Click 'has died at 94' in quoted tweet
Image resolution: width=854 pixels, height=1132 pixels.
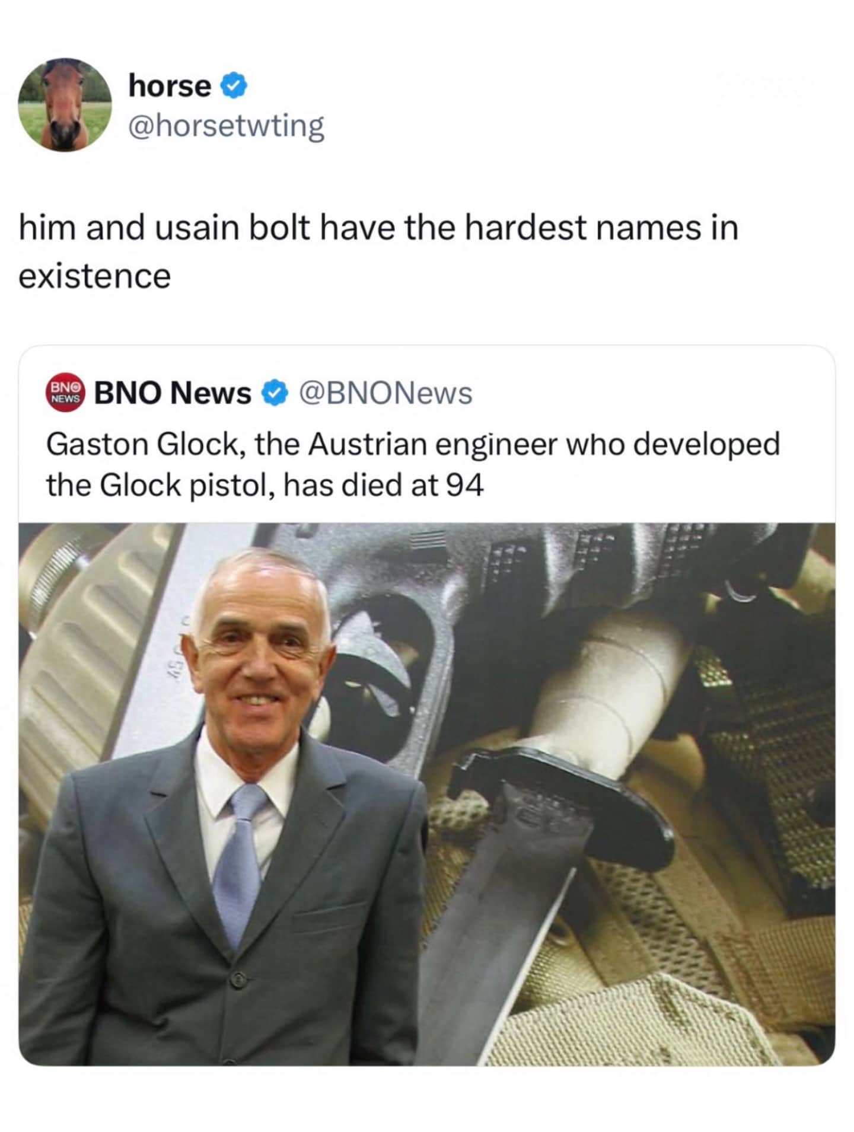[384, 486]
